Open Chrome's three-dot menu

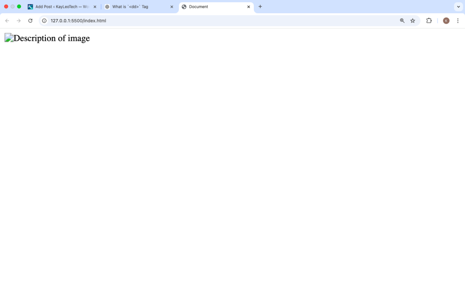(x=458, y=20)
